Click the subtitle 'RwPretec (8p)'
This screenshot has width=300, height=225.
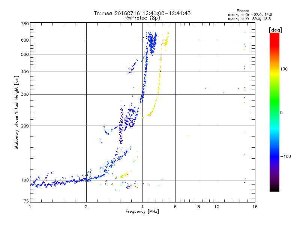142,18
